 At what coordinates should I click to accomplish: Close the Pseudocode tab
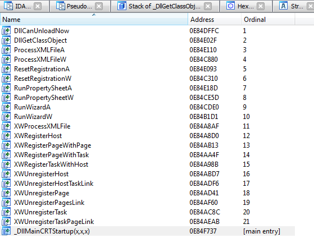[99, 6]
